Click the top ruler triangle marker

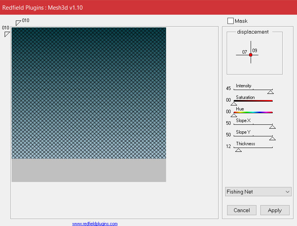coord(18,23)
